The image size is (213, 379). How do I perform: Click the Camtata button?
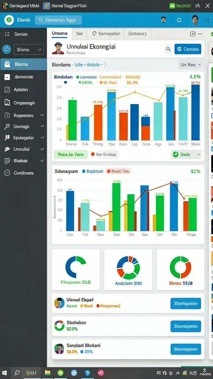[x=187, y=49]
